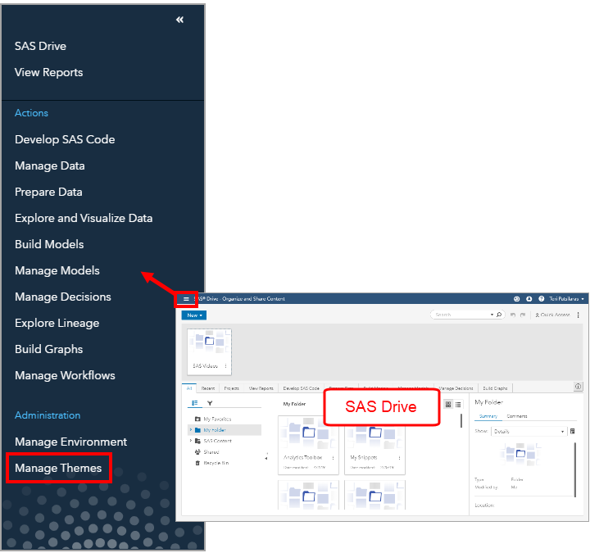This screenshot has width=590, height=553.
Task: Open Manage Workflows
Action: click(65, 375)
